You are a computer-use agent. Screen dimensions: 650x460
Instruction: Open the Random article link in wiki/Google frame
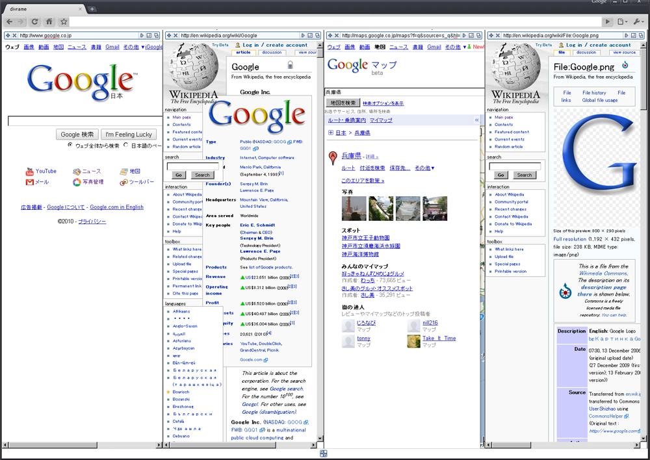(x=186, y=147)
